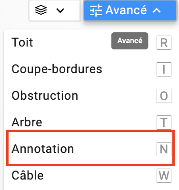Click the O shortcut key icon
The width and height of the screenshot is (179, 190).
[x=164, y=96]
